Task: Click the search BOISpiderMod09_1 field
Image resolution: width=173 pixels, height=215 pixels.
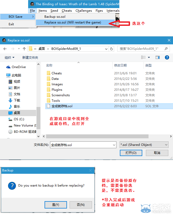Action: point(144,49)
